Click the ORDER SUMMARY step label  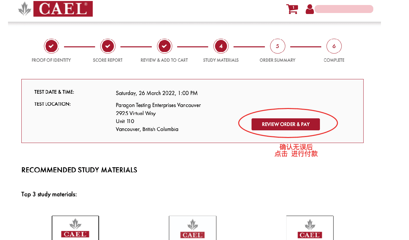(278, 60)
